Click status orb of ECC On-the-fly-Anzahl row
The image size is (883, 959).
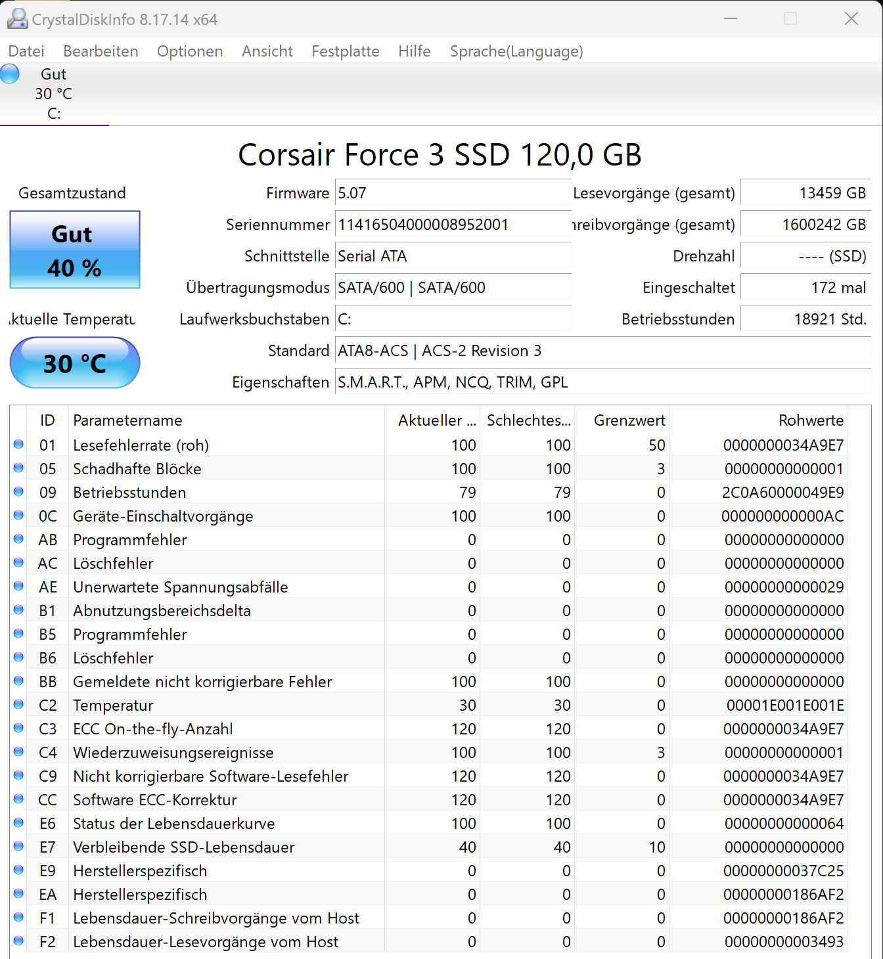coord(18,728)
